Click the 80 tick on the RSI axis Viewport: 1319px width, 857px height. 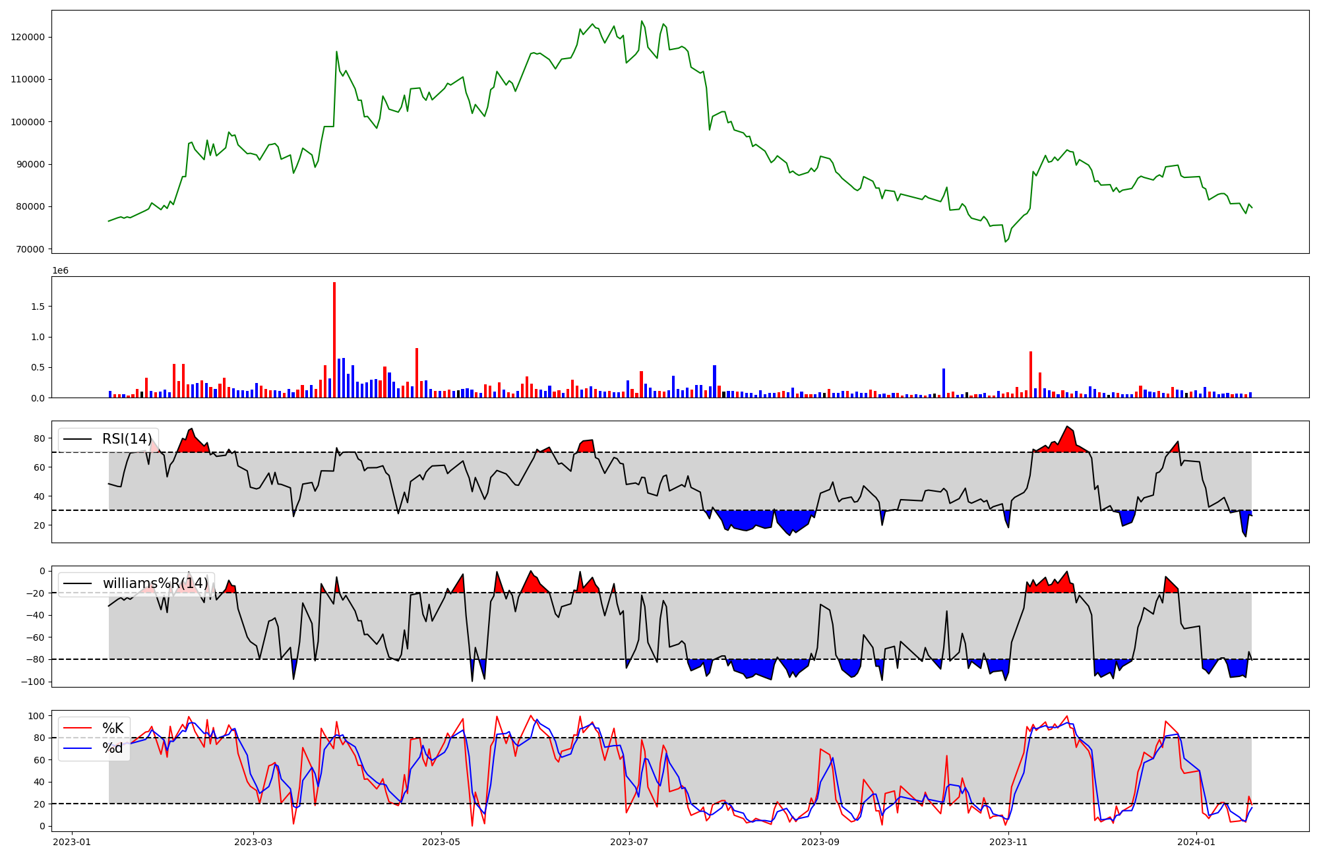(40, 438)
